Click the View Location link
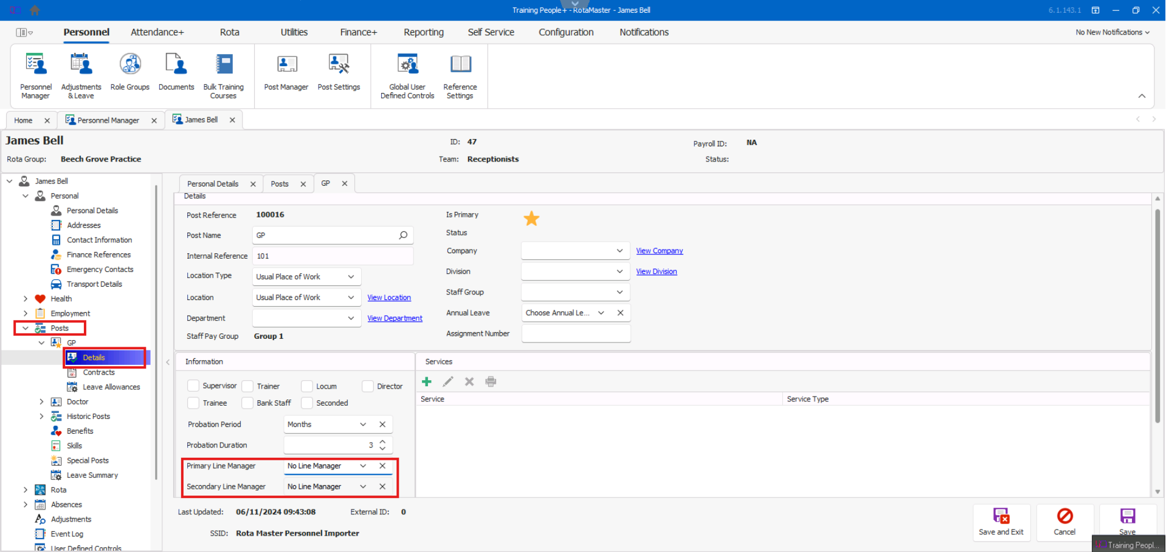This screenshot has width=1166, height=552. [389, 298]
